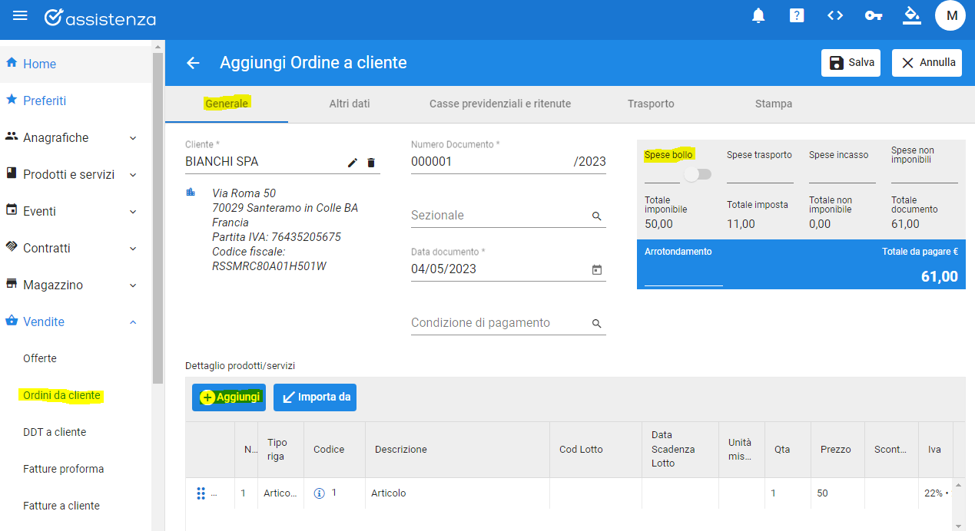Open the help question mark icon
Screen dimensions: 975x531
click(797, 15)
